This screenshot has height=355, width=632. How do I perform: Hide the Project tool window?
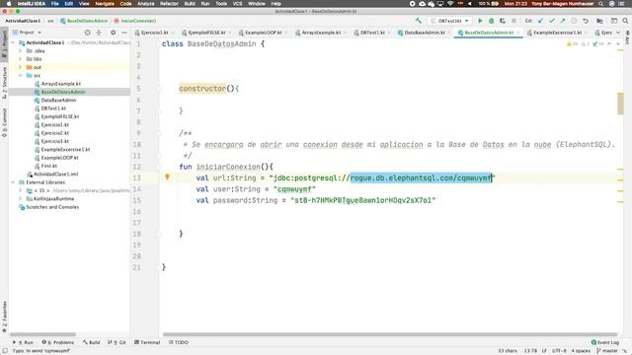point(124,33)
